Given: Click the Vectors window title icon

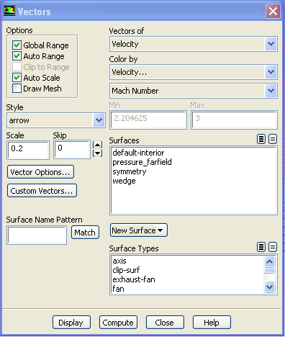Looking at the screenshot, I should [9, 11].
